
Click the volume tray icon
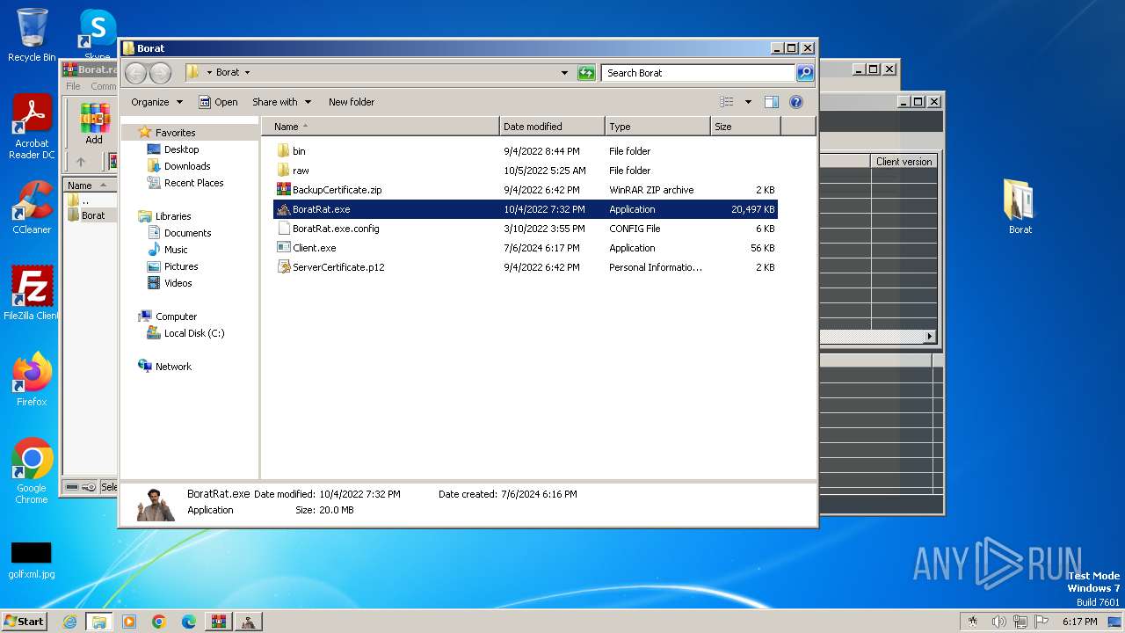pos(998,622)
